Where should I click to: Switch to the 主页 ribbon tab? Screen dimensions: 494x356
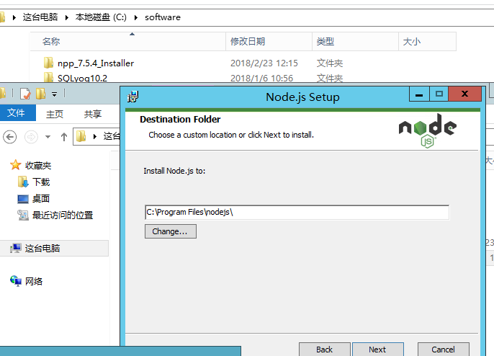pyautogui.click(x=55, y=114)
